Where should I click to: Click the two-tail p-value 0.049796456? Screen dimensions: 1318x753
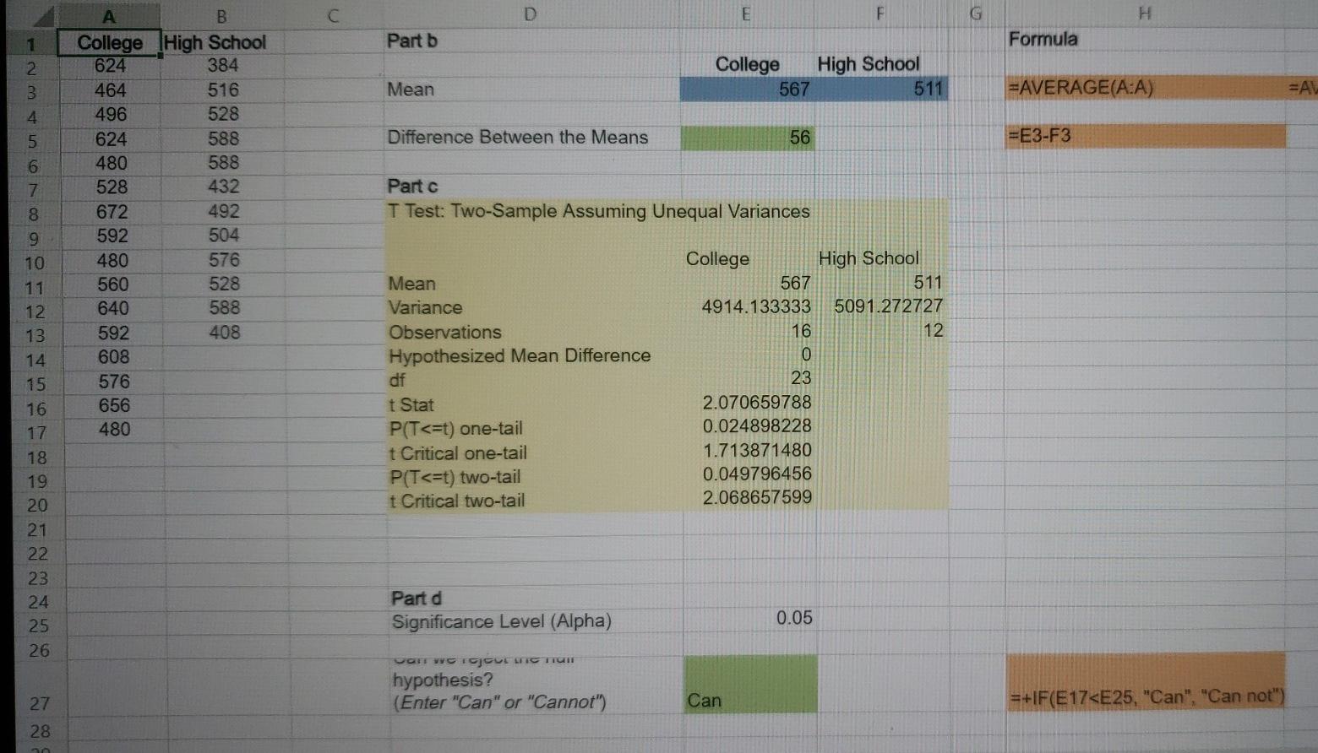(756, 474)
